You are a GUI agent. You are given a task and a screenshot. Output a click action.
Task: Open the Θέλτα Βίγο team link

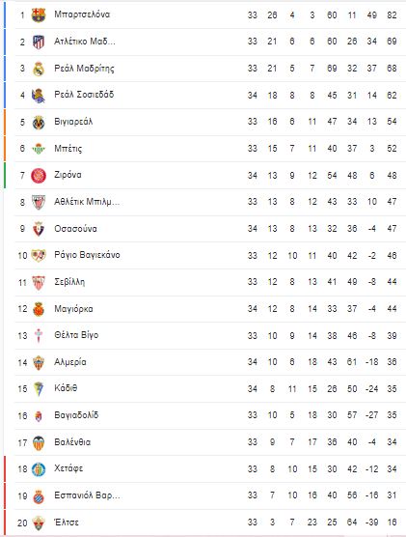pyautogui.click(x=76, y=335)
